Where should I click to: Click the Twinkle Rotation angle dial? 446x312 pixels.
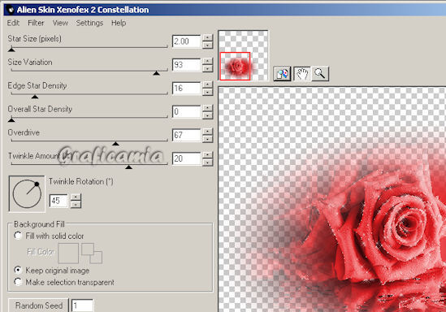pos(27,194)
